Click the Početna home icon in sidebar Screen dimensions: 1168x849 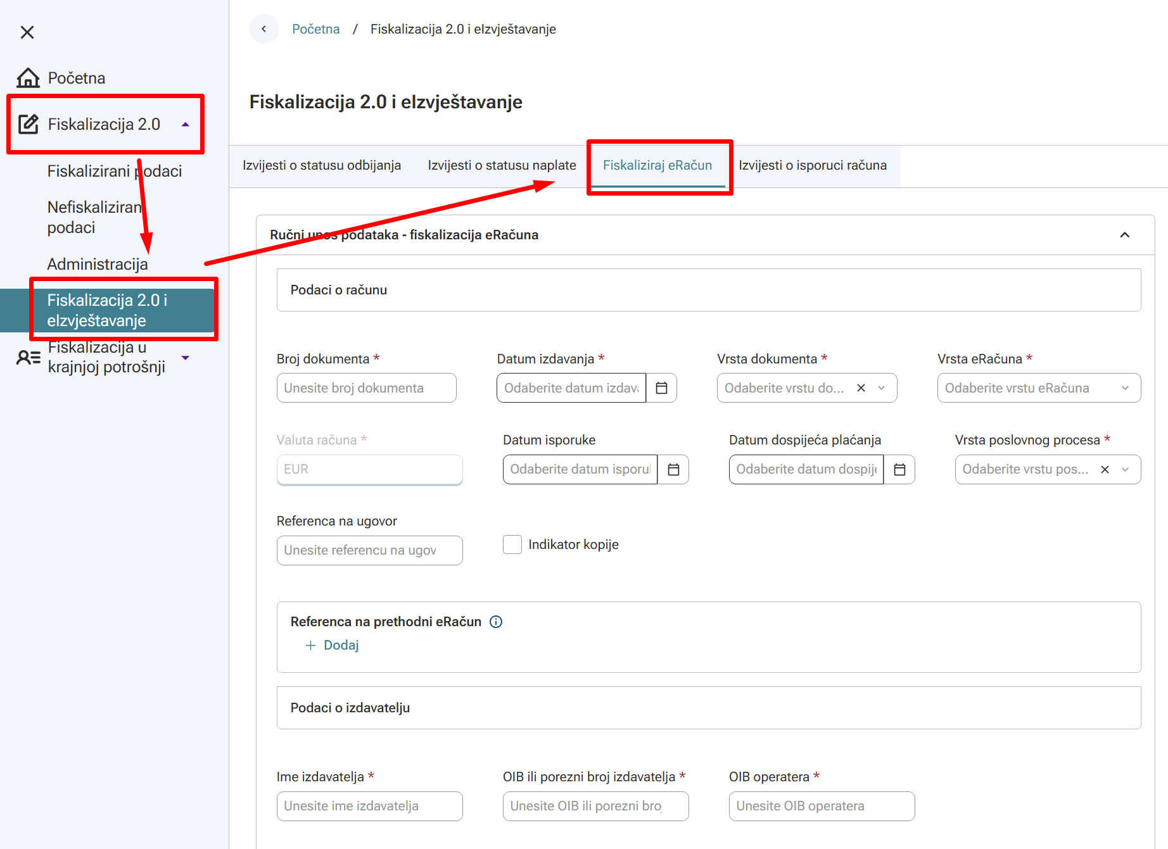(x=28, y=78)
